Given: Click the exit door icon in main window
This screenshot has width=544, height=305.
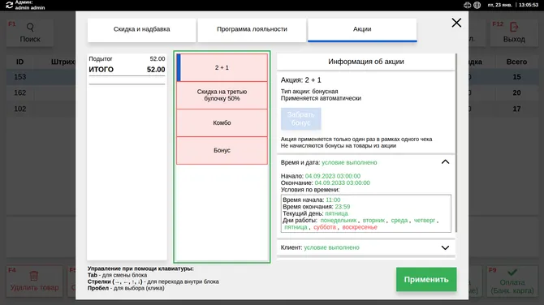Looking at the screenshot, I should (514, 27).
